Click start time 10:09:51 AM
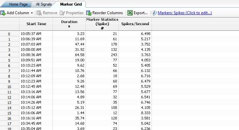 tap(31, 60)
